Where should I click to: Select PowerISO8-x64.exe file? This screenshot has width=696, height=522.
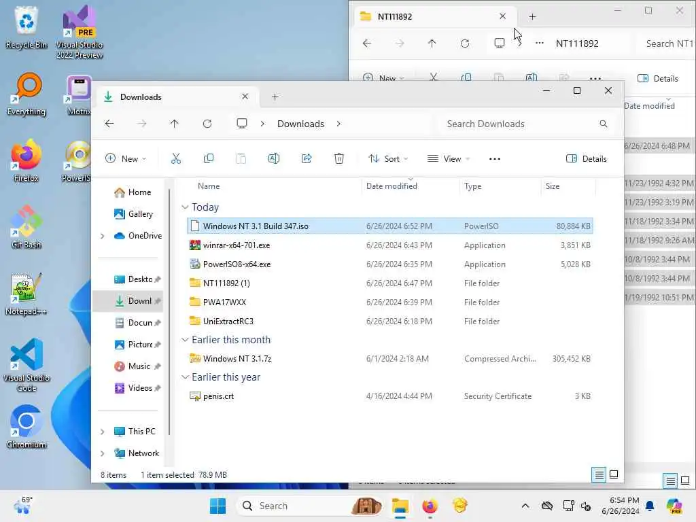[390, 264]
